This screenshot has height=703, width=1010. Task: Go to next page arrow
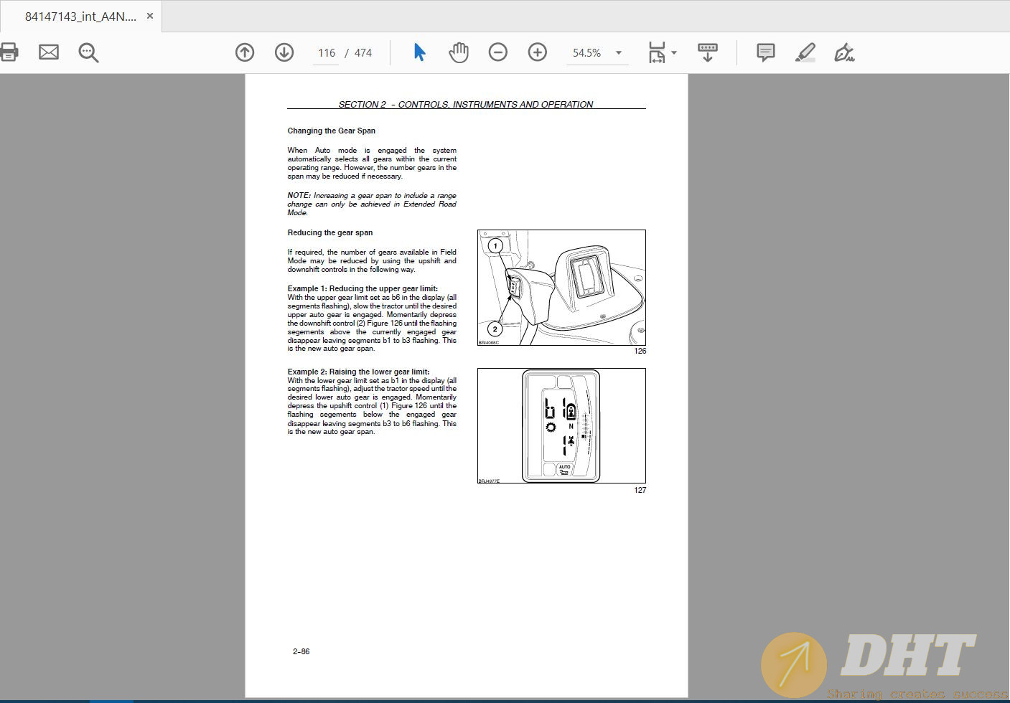tap(284, 52)
